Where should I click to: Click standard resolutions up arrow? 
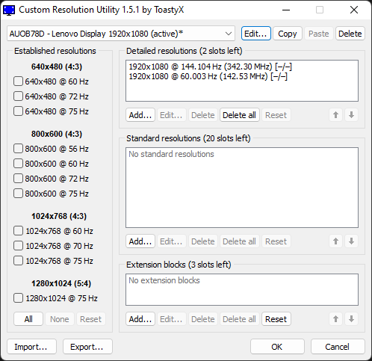coord(335,241)
